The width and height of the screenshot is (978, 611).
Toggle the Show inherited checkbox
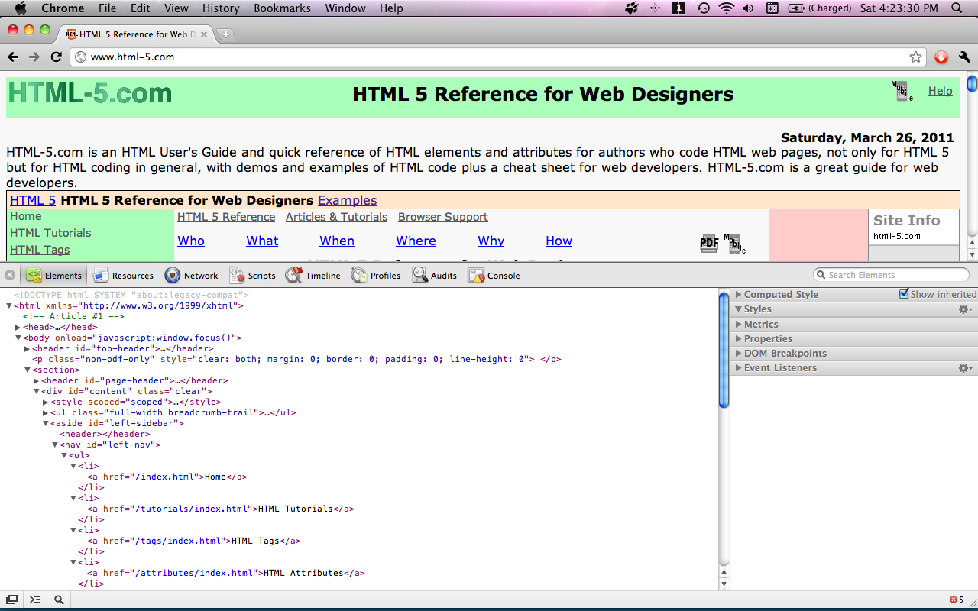tap(905, 294)
